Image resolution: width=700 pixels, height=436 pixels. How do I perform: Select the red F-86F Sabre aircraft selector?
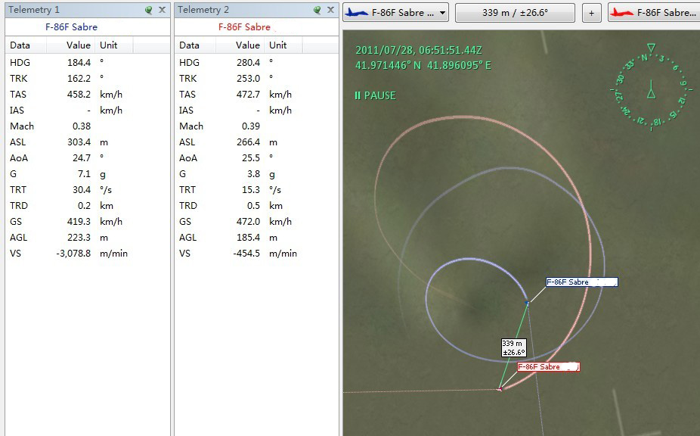(x=654, y=13)
